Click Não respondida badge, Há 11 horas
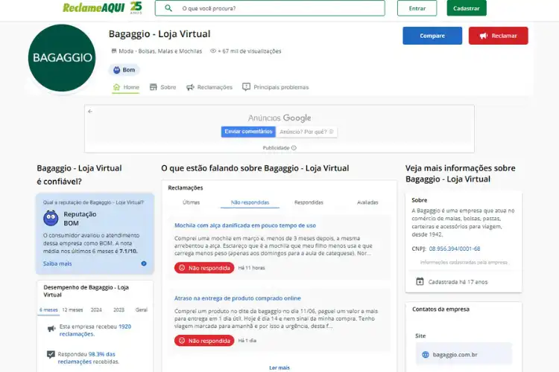 click(x=204, y=268)
